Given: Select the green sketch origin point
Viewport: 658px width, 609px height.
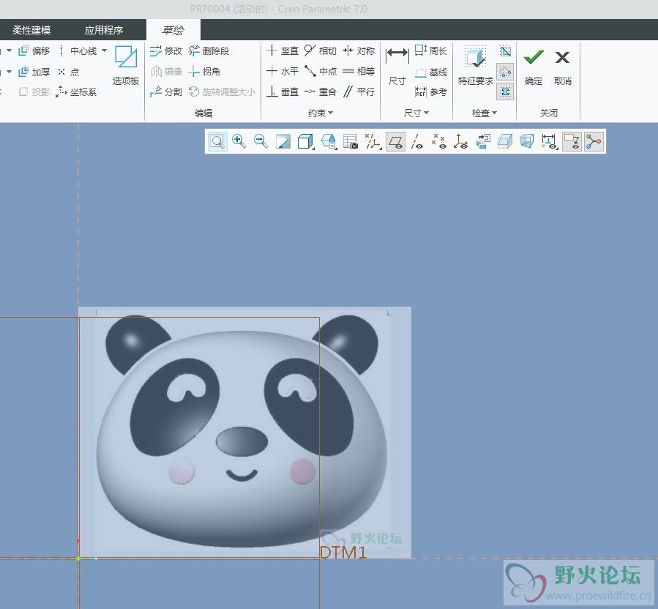Looking at the screenshot, I should click(x=78, y=558).
